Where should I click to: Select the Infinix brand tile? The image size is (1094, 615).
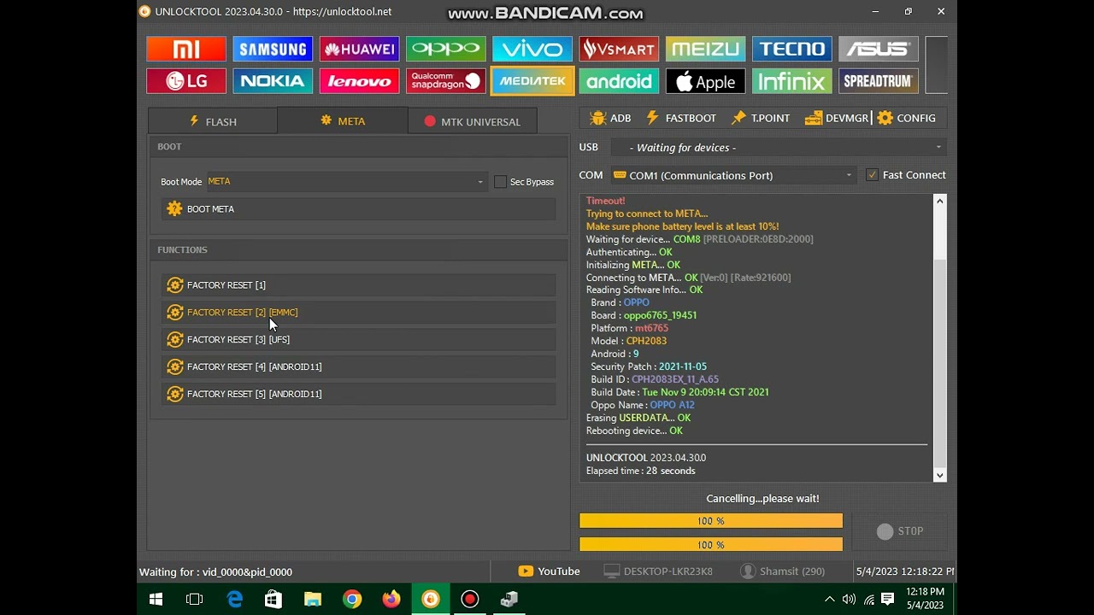click(x=791, y=81)
